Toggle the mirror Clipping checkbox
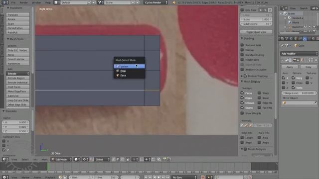The width and height of the screenshot is (319, 179). pyautogui.click(x=293, y=83)
